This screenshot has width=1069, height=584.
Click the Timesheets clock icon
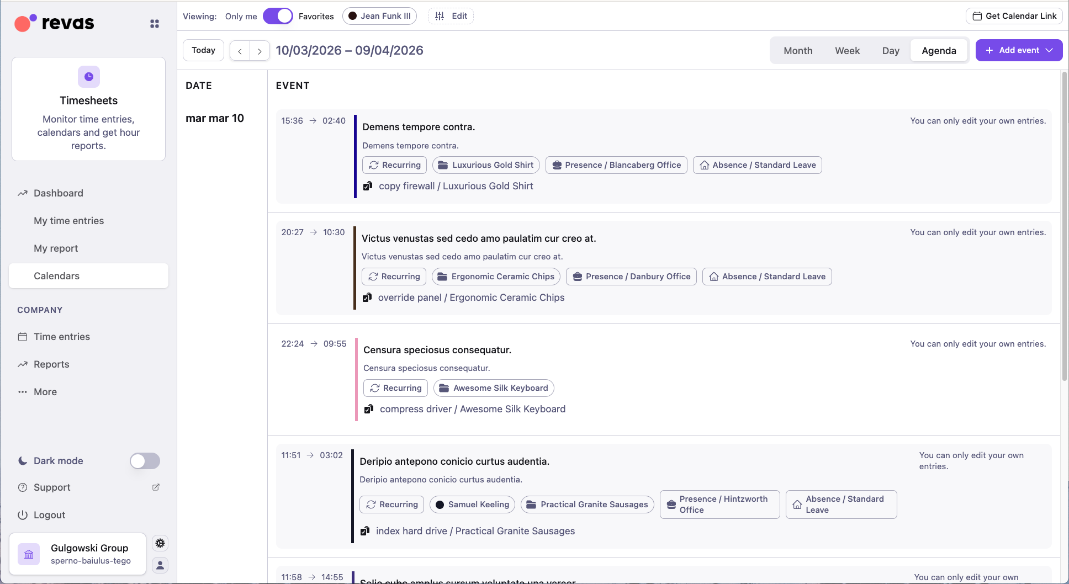pos(88,77)
